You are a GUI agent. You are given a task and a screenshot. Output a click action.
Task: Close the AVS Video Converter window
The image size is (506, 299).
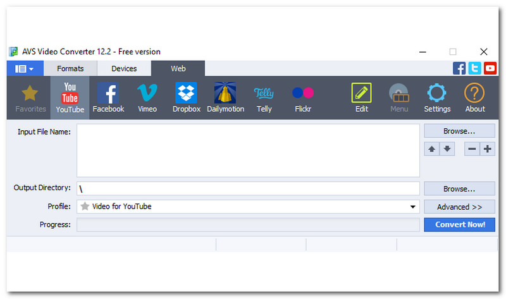point(483,52)
